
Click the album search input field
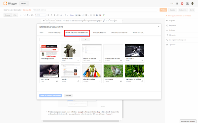pos(59,40)
